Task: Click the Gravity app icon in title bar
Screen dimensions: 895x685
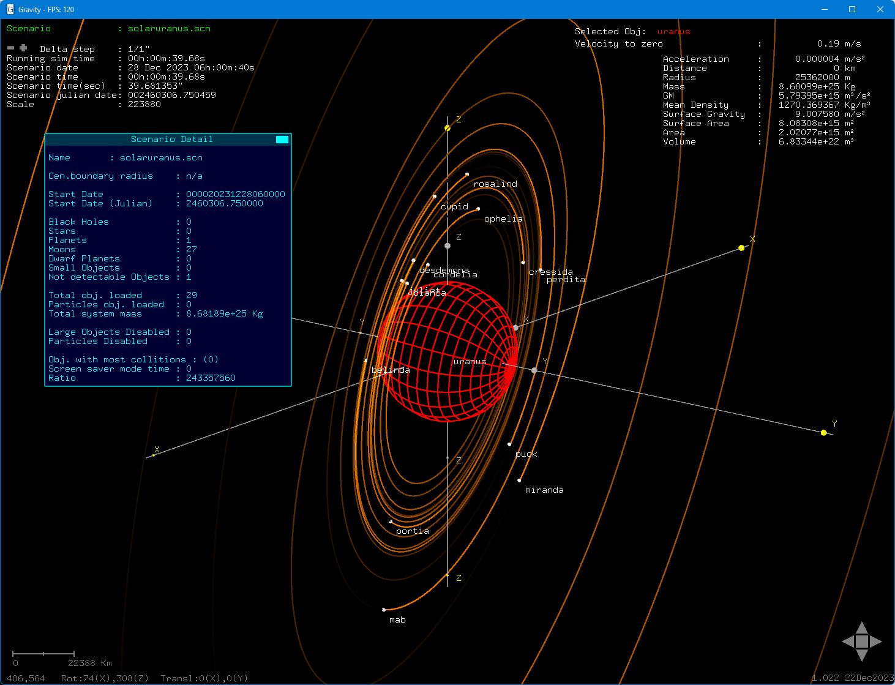Action: point(10,9)
